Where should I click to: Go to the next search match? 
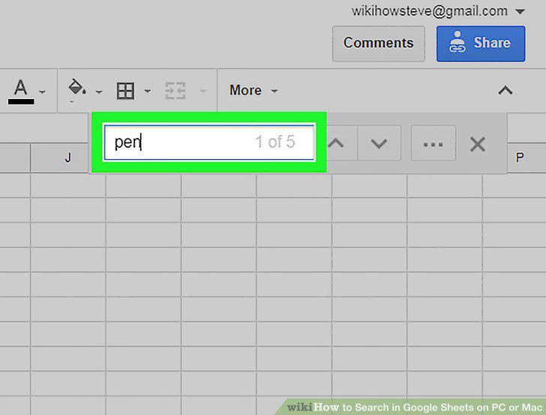click(x=379, y=143)
